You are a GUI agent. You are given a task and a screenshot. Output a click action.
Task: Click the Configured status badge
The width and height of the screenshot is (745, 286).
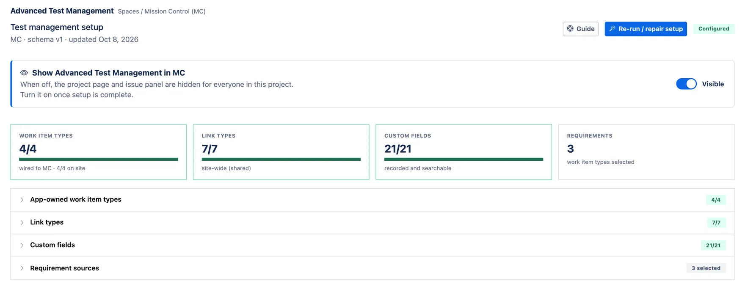point(714,29)
